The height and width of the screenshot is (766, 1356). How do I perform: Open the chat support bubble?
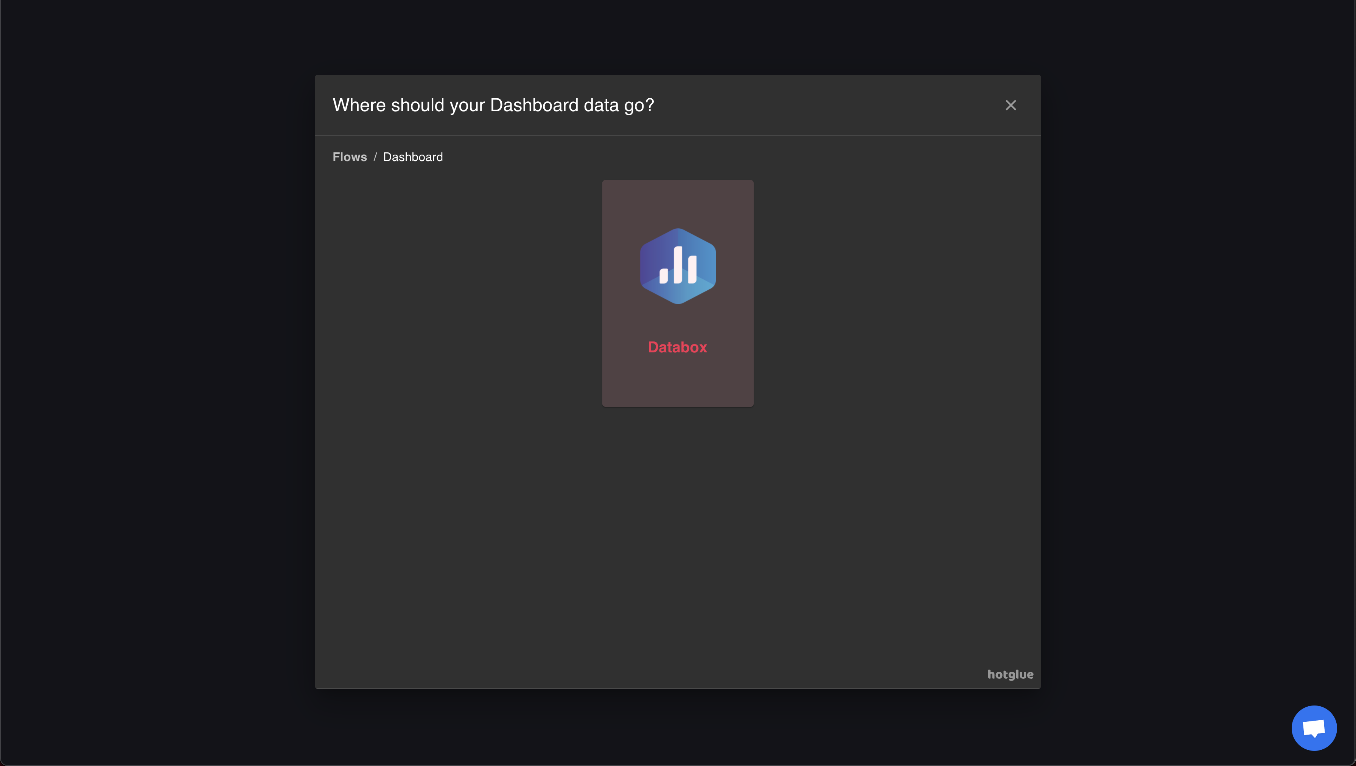click(1313, 728)
